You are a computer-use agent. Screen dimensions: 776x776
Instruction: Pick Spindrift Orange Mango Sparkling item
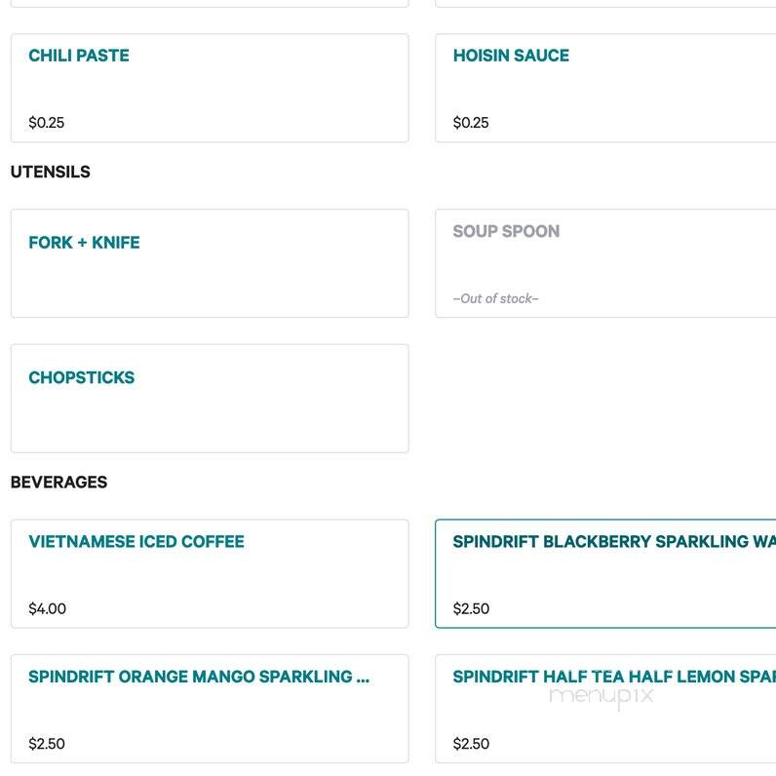[210, 709]
